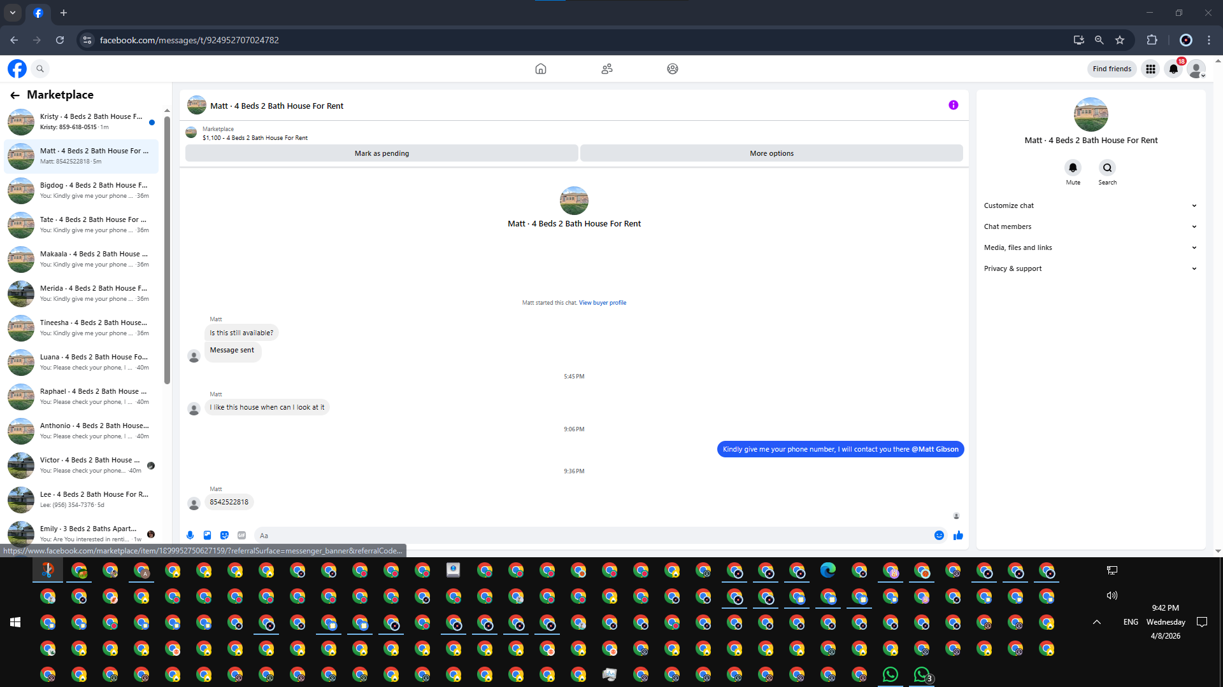Image resolution: width=1223 pixels, height=687 pixels.
Task: Click the Mark as pending button
Action: click(382, 153)
